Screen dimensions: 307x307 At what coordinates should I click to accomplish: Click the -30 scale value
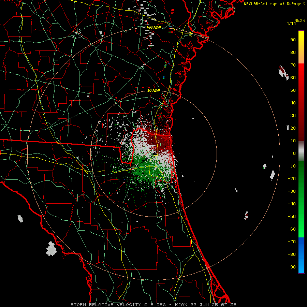pos(292,191)
